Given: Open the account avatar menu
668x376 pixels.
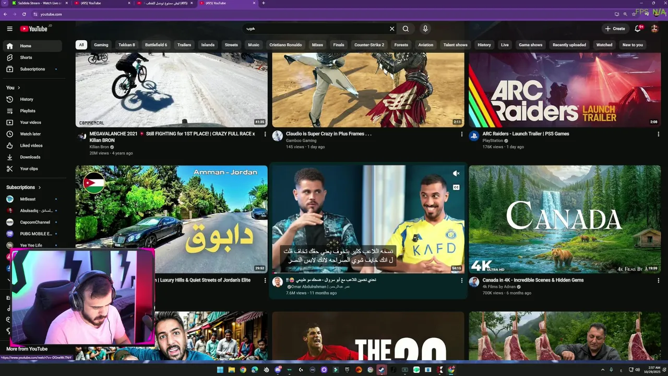Looking at the screenshot, I should [x=654, y=29].
